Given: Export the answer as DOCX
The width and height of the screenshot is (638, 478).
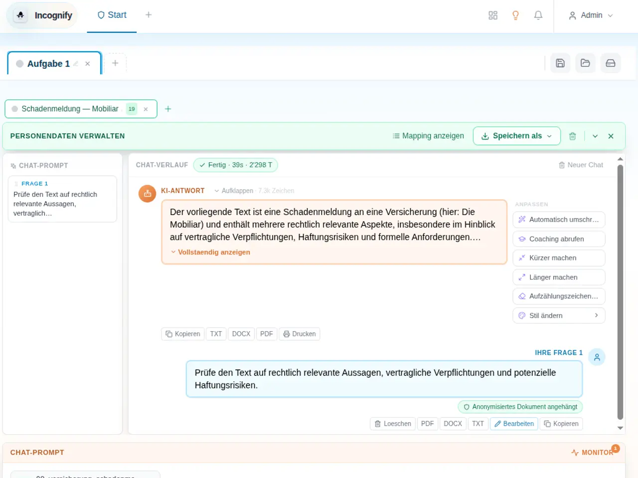Looking at the screenshot, I should [x=241, y=334].
